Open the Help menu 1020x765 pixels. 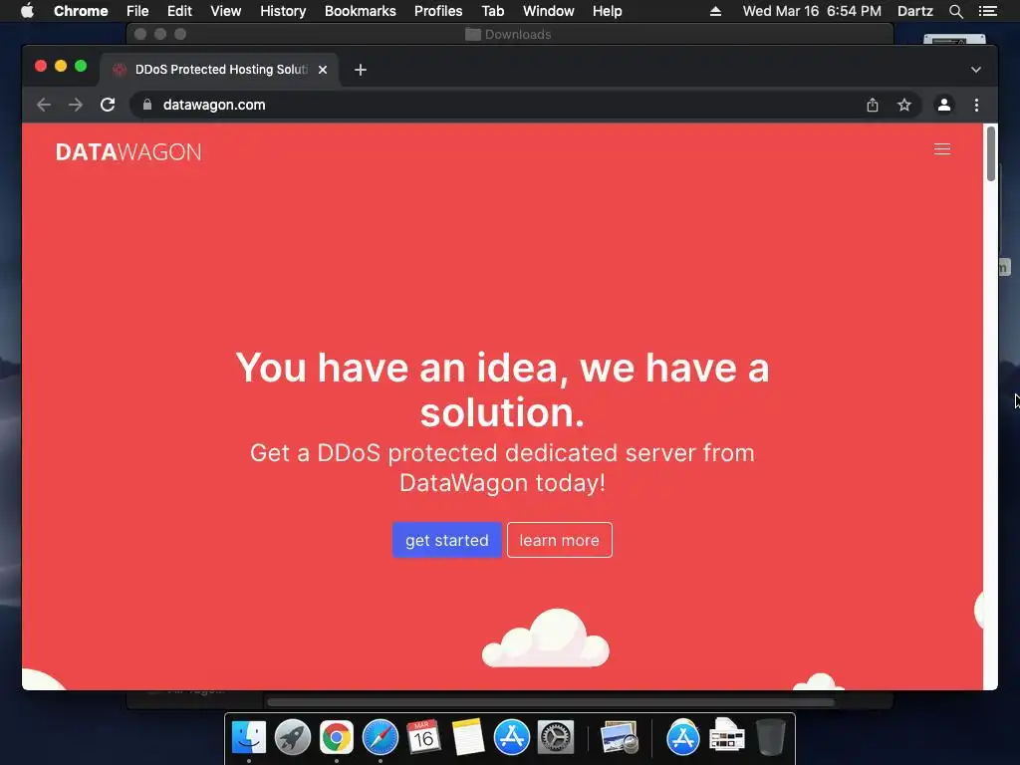(607, 11)
